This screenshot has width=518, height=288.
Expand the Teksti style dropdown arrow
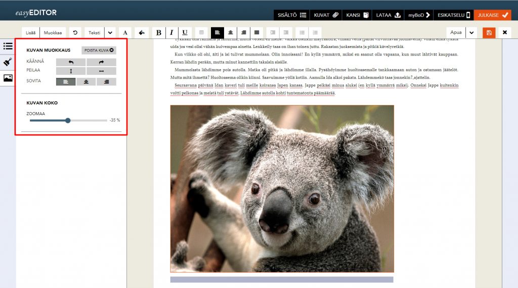click(110, 33)
